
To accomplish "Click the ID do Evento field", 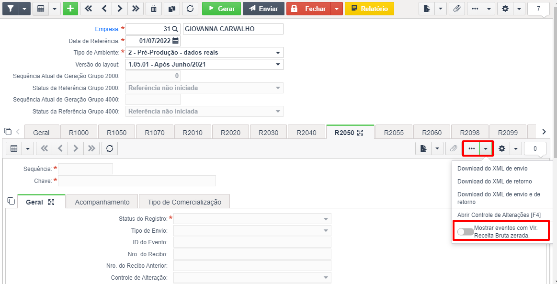I will tap(252, 242).
